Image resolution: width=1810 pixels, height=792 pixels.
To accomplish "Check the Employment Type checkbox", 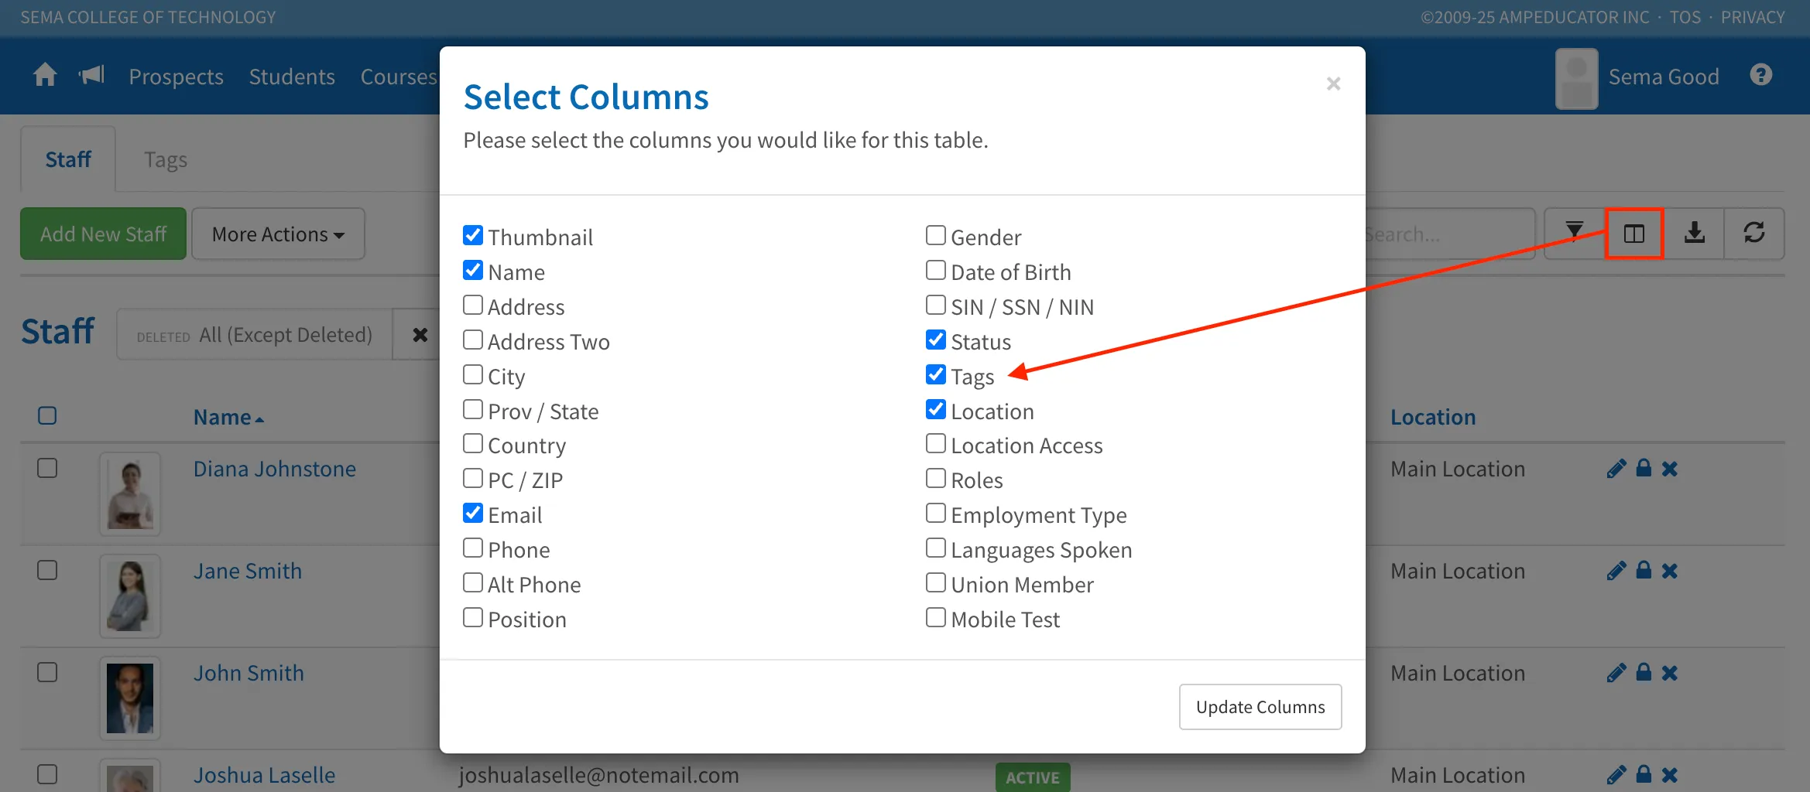I will [x=936, y=513].
